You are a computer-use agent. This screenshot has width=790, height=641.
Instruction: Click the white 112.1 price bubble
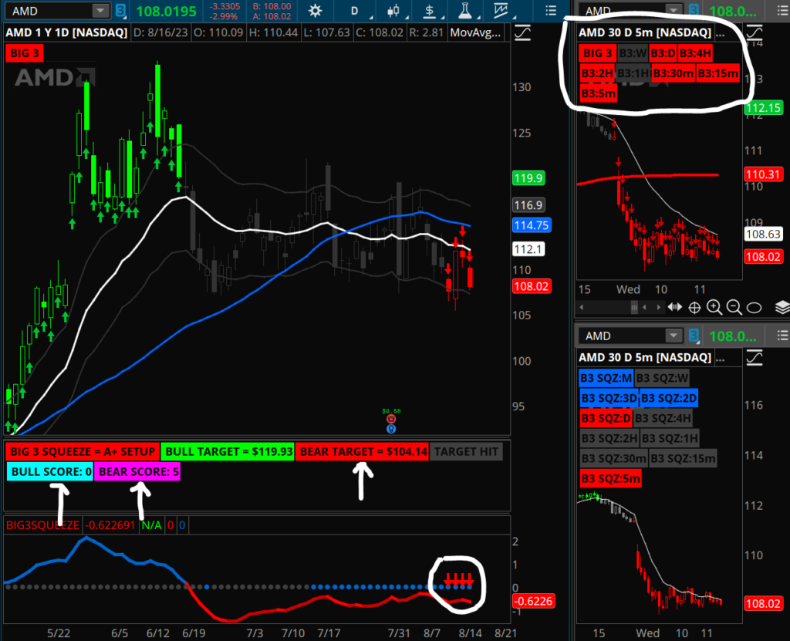528,249
